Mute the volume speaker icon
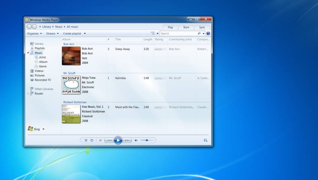318x180 pixels. click(x=136, y=140)
